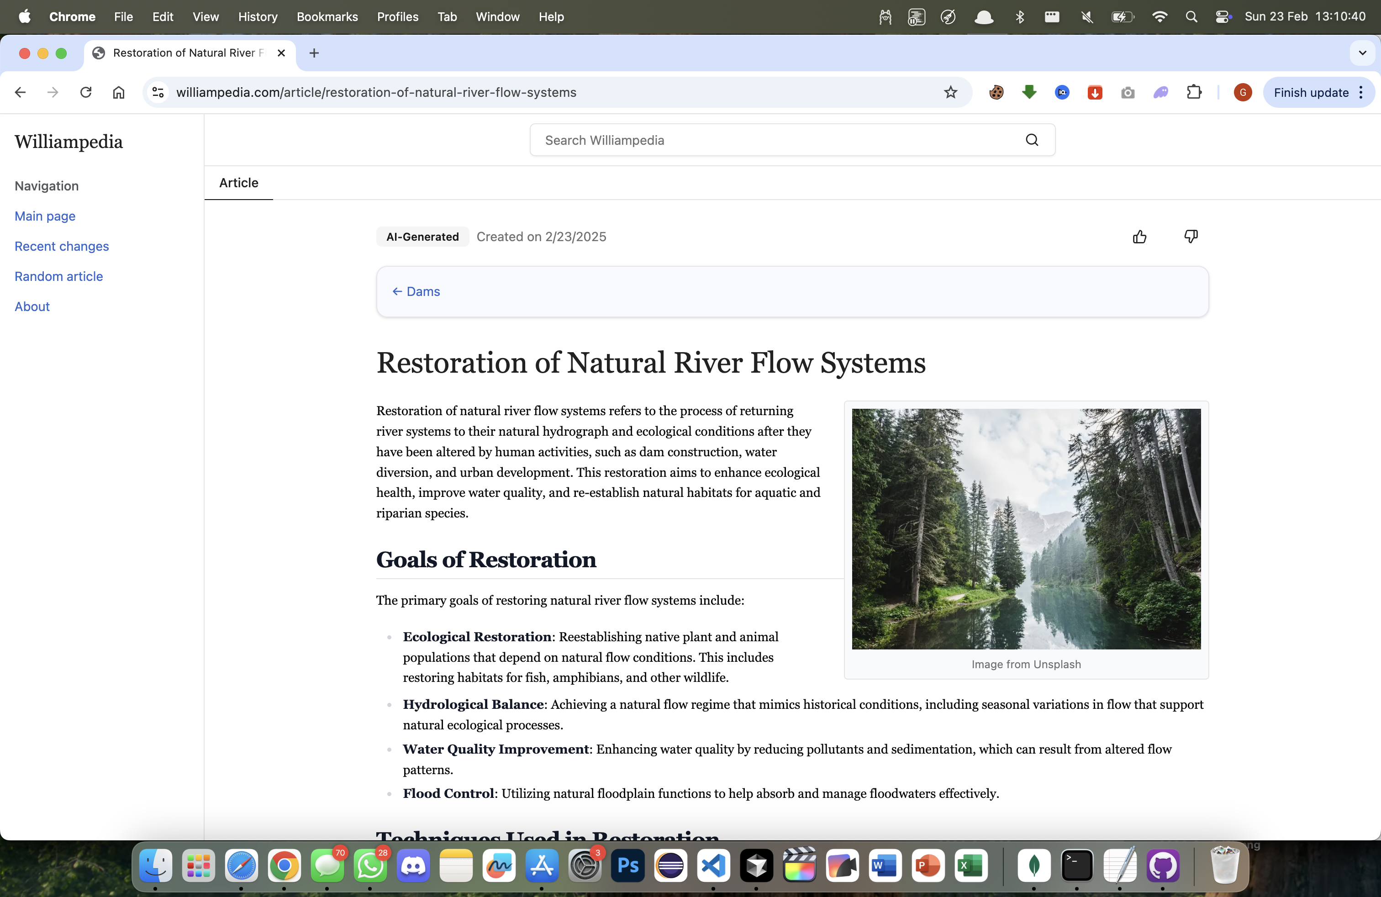Click the search magnifier icon in Williampedia
This screenshot has width=1381, height=897.
click(x=1032, y=140)
